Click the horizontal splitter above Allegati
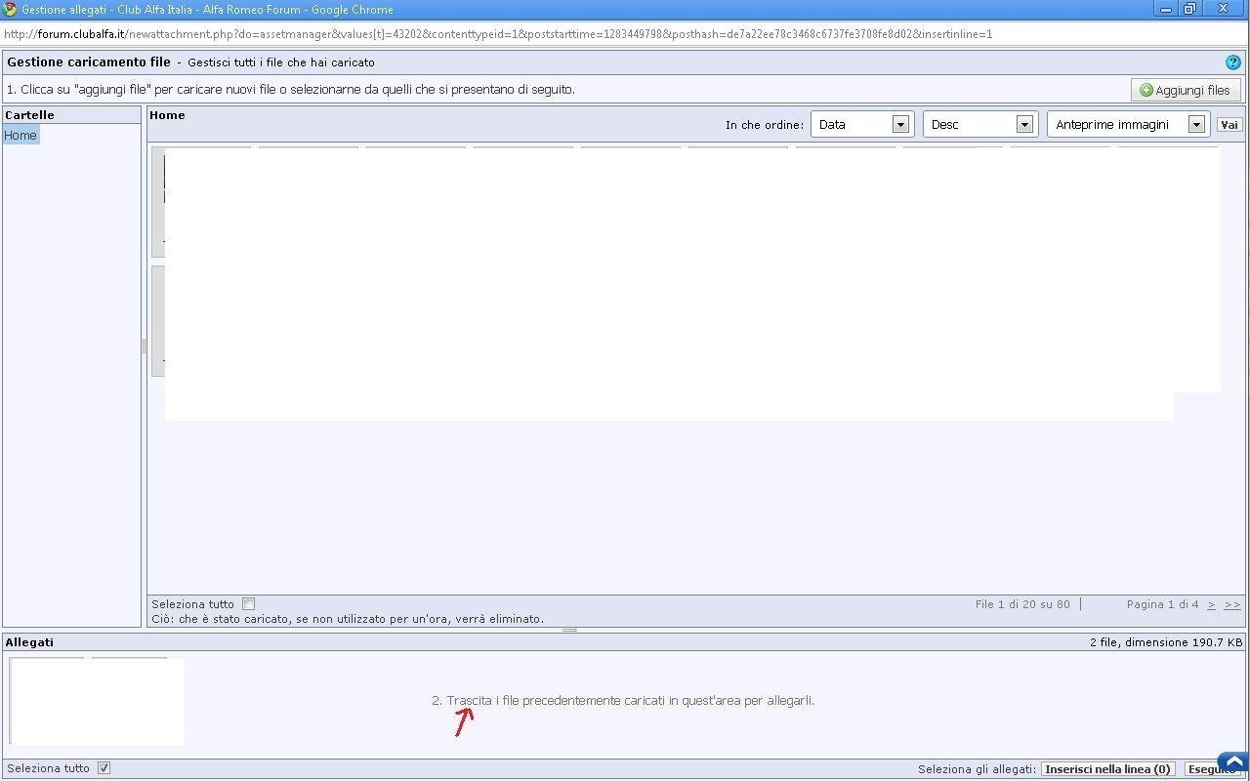The width and height of the screenshot is (1250, 781). coord(569,630)
